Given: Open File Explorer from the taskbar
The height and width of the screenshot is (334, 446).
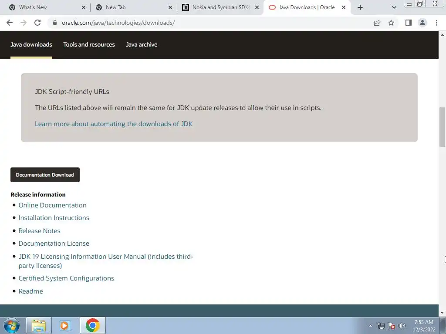Looking at the screenshot, I should pos(39,325).
